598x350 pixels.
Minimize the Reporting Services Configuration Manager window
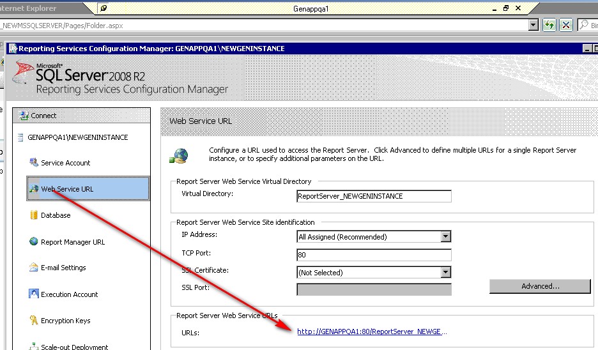pos(586,49)
